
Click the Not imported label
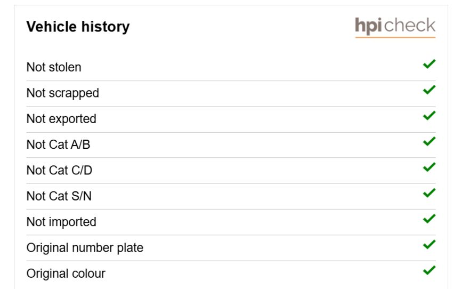(x=61, y=222)
